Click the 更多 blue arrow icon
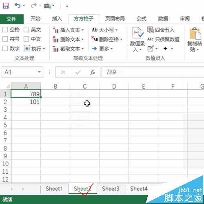The height and width of the screenshot is (204, 204). click(x=94, y=49)
